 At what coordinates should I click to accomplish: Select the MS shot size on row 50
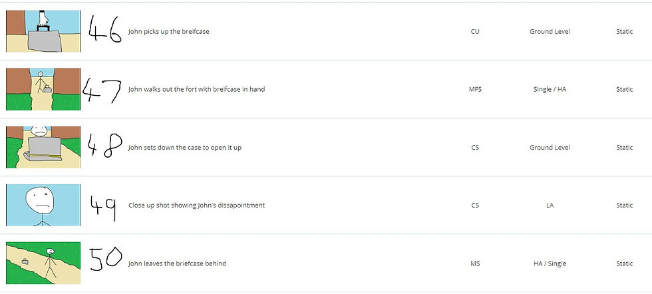475,263
